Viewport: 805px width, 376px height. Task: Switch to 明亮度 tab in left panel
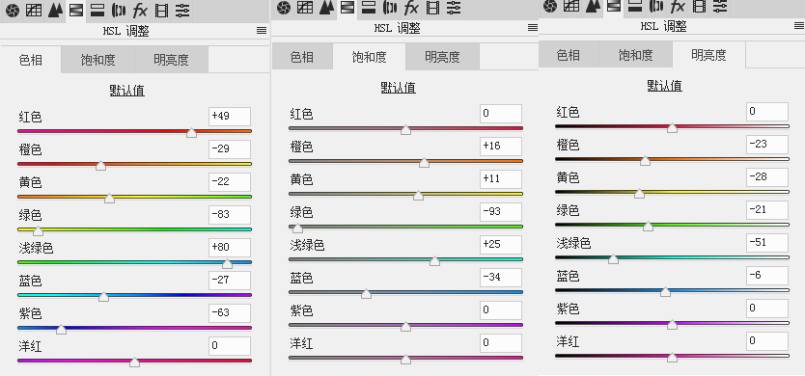(x=172, y=60)
